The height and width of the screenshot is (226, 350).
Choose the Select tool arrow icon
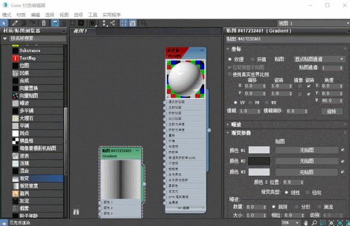(x=4, y=23)
